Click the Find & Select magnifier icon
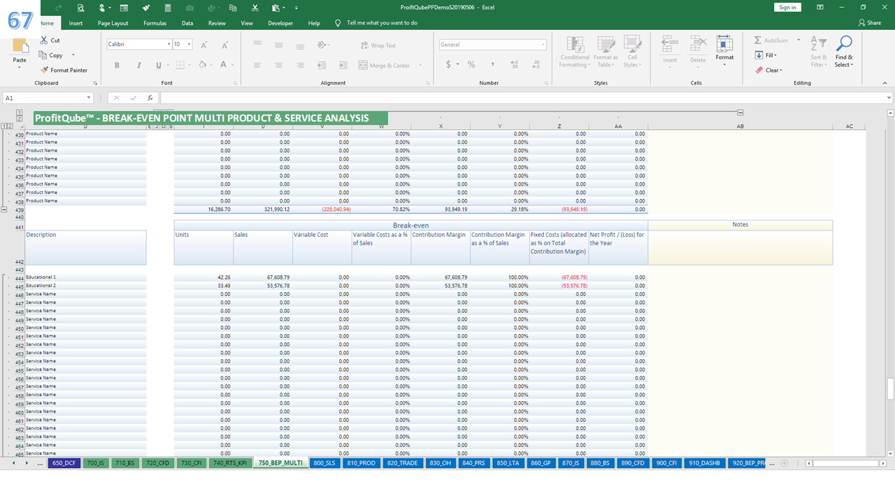895x503 pixels. [x=844, y=44]
